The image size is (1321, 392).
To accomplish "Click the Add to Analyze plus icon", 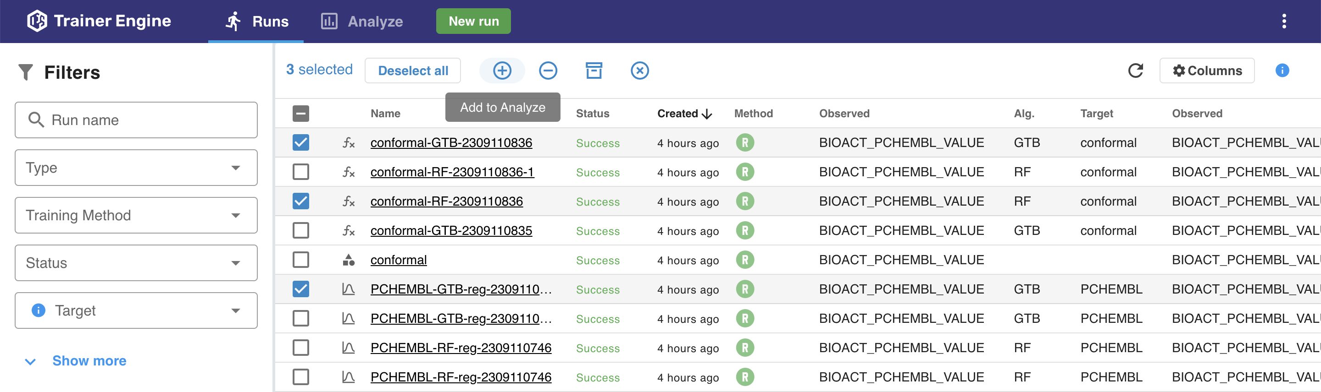I will (x=501, y=71).
